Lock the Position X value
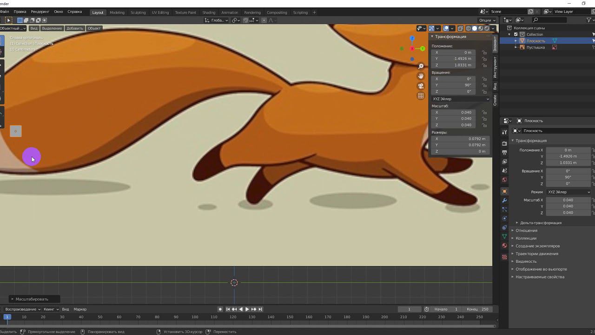Viewport: 595px width, 335px height. [484, 53]
